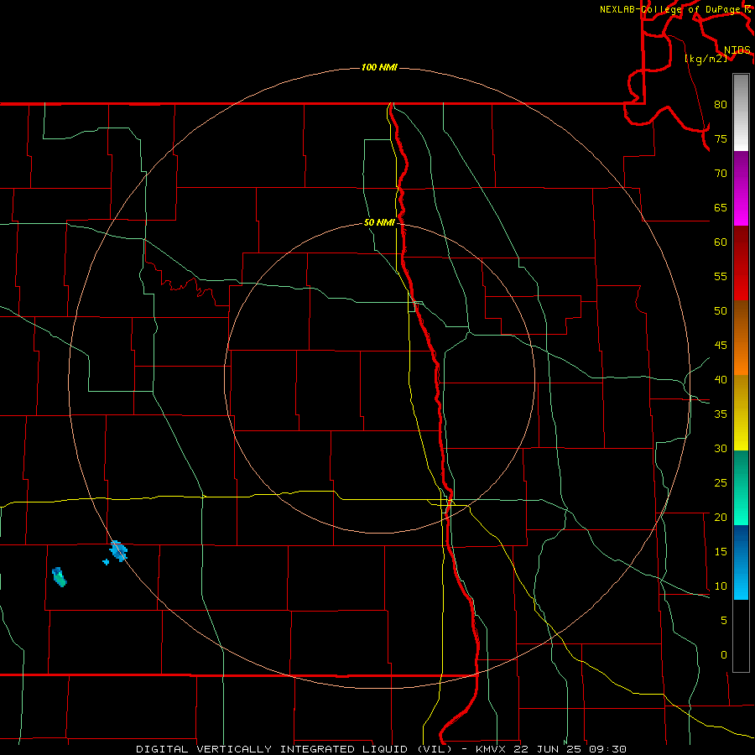755x755 pixels.
Task: Click the 5 value on the color scale
Action: pos(724,621)
